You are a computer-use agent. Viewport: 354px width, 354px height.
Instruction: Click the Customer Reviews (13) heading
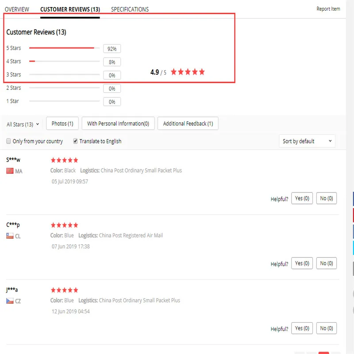coord(36,32)
